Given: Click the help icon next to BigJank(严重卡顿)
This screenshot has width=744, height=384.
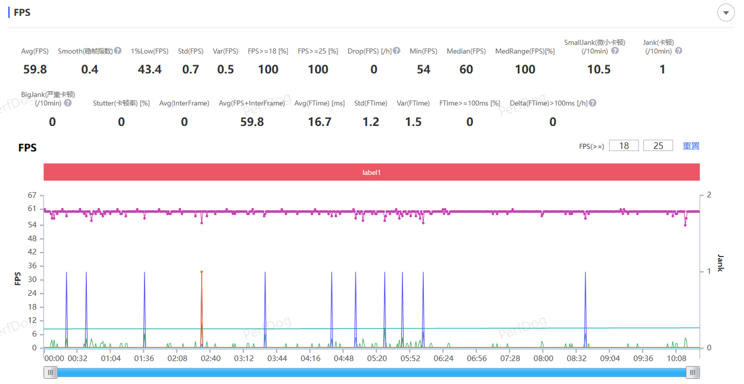Looking at the screenshot, I should click(x=68, y=103).
